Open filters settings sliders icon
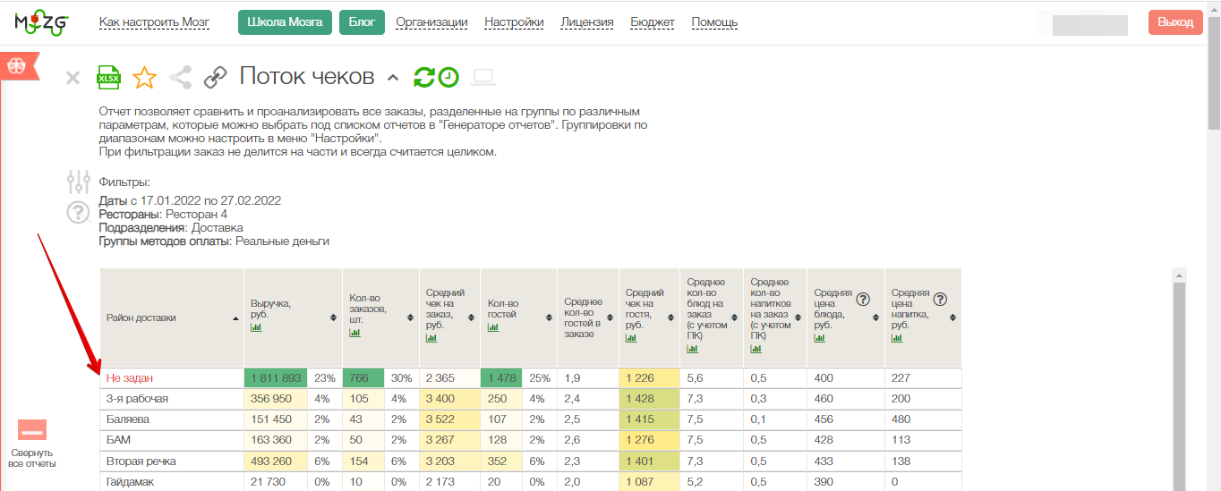 pyautogui.click(x=79, y=182)
